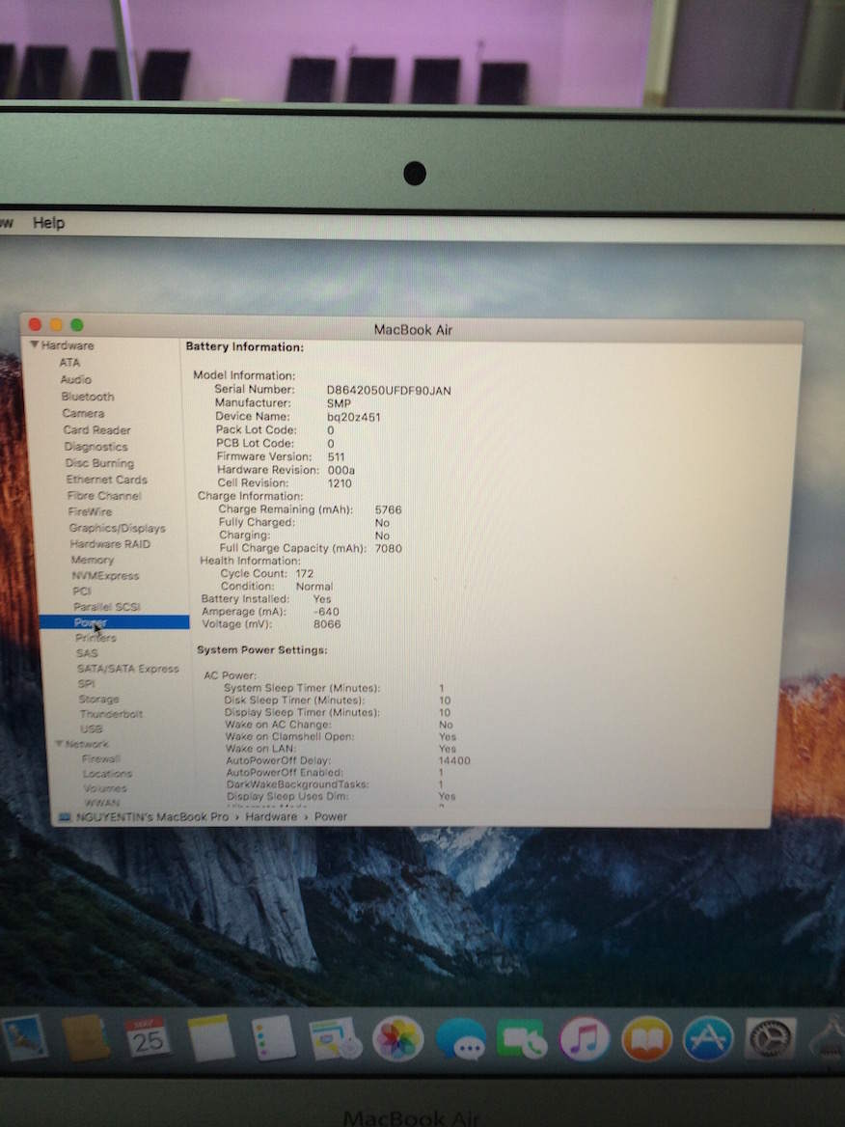This screenshot has height=1127, width=845.
Task: Select Memory in the hardware sidebar
Action: pos(93,560)
